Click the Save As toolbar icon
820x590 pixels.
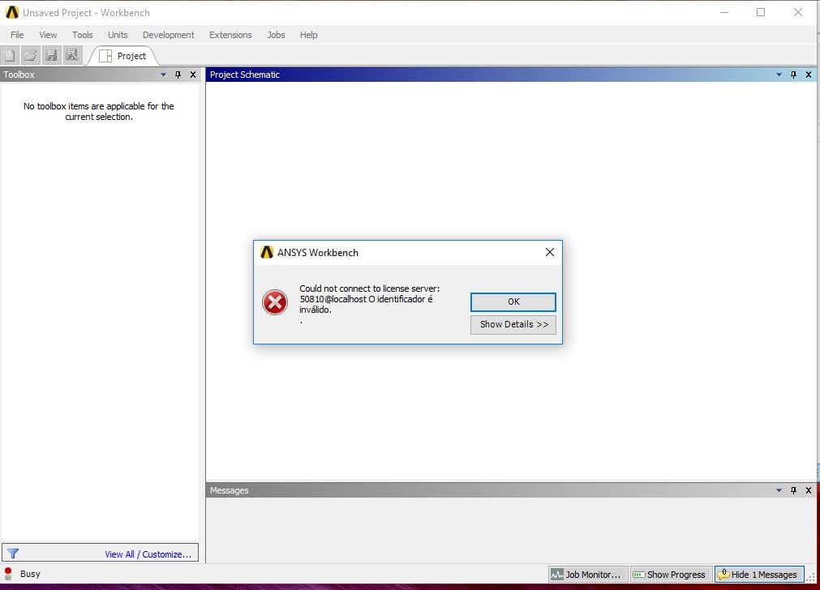pyautogui.click(x=72, y=55)
